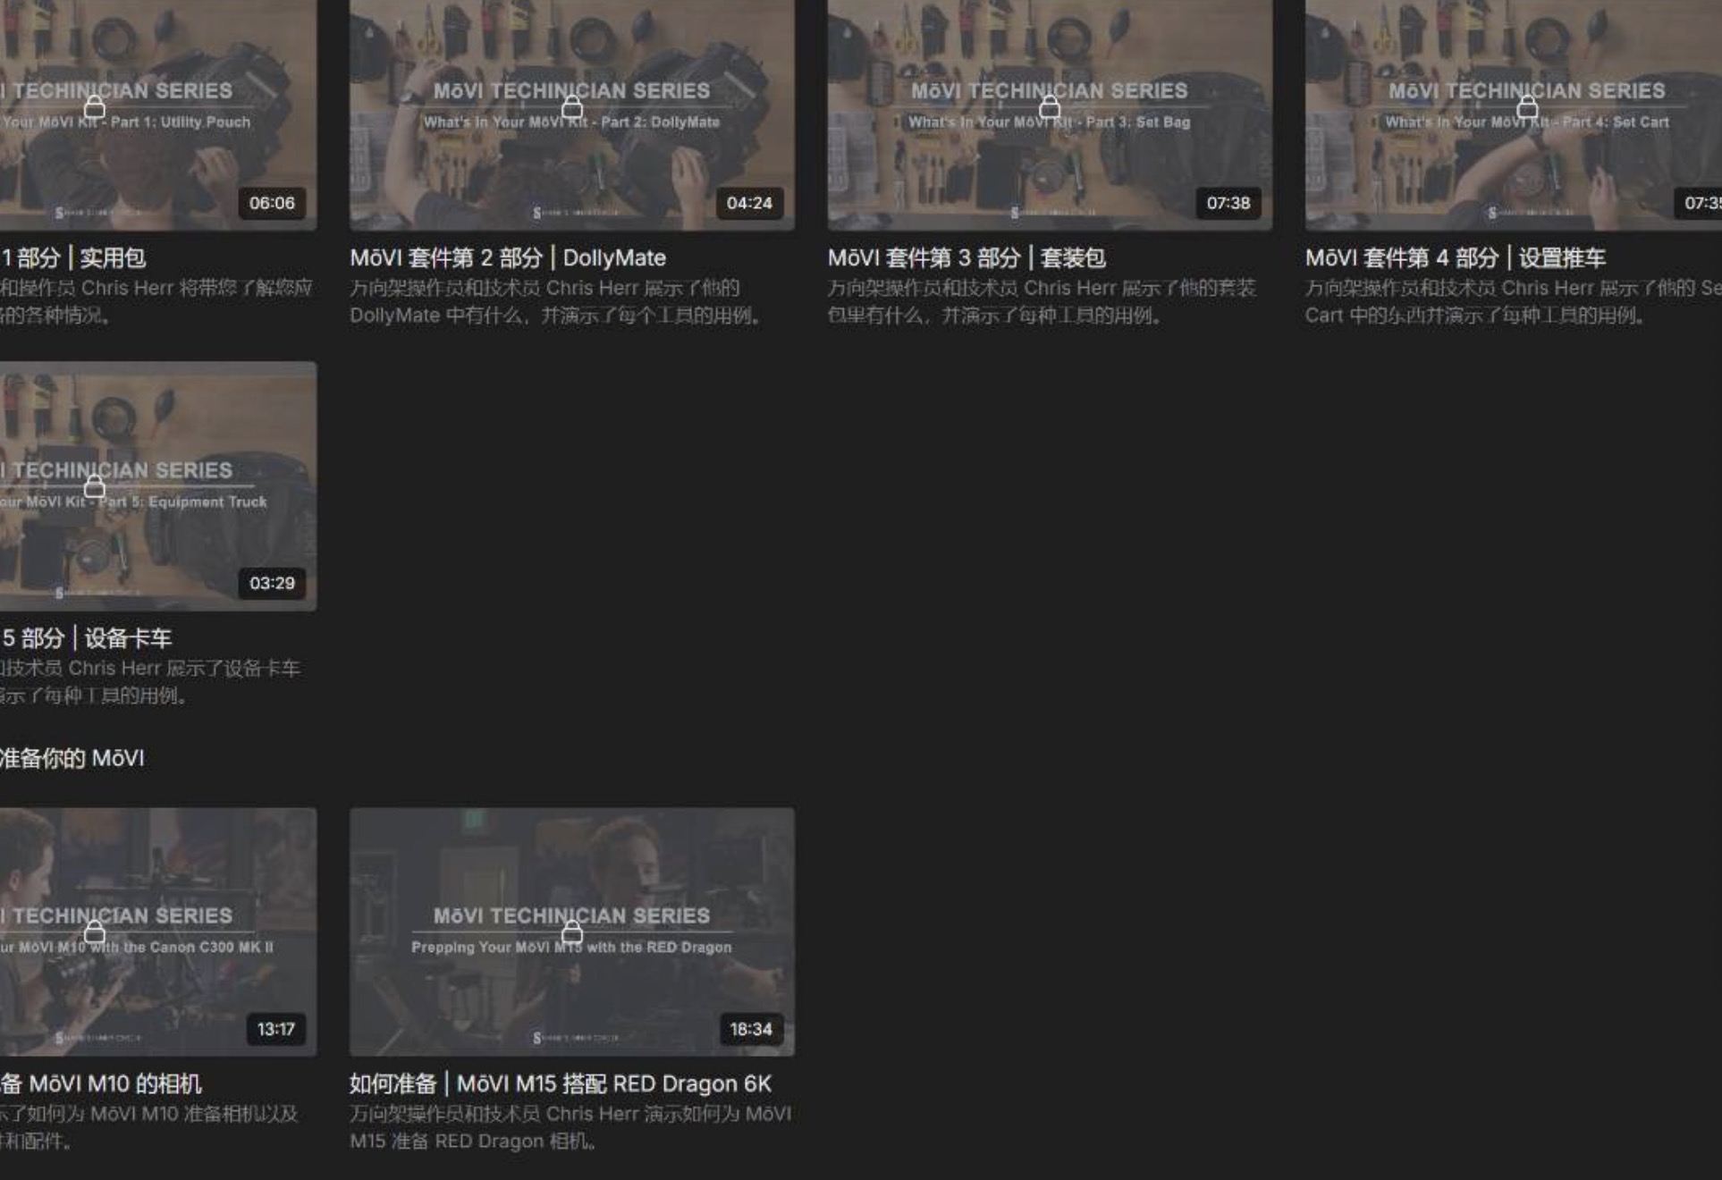This screenshot has height=1180, width=1722.
Task: Click the 04:24 duration badge
Action: point(749,203)
